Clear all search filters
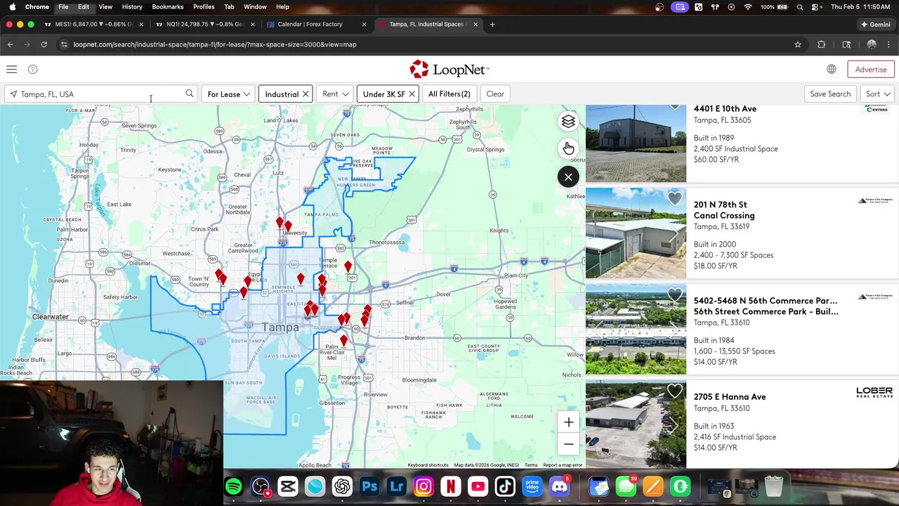Viewport: 899px width, 506px height. [495, 94]
